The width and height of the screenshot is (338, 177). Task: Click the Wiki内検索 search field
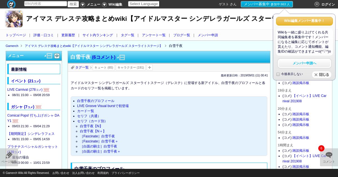tap(46, 4)
